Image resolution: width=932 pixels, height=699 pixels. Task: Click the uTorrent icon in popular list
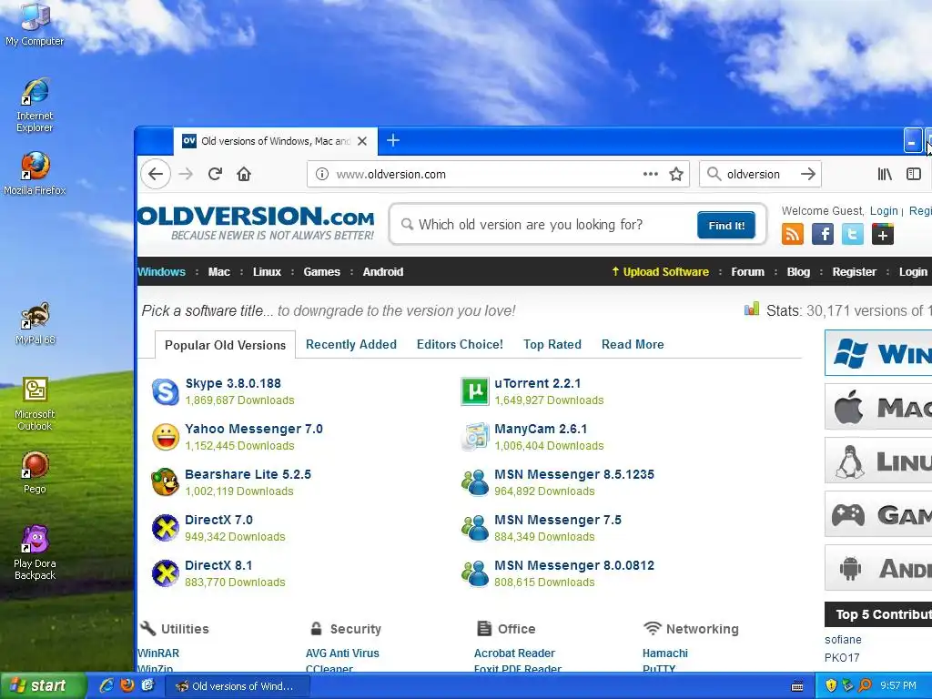475,391
